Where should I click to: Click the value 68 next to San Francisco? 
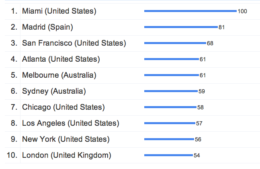coord(210,43)
